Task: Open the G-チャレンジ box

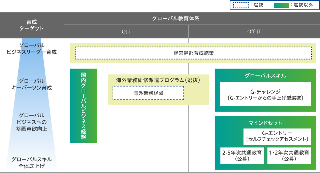Action: 265,94
